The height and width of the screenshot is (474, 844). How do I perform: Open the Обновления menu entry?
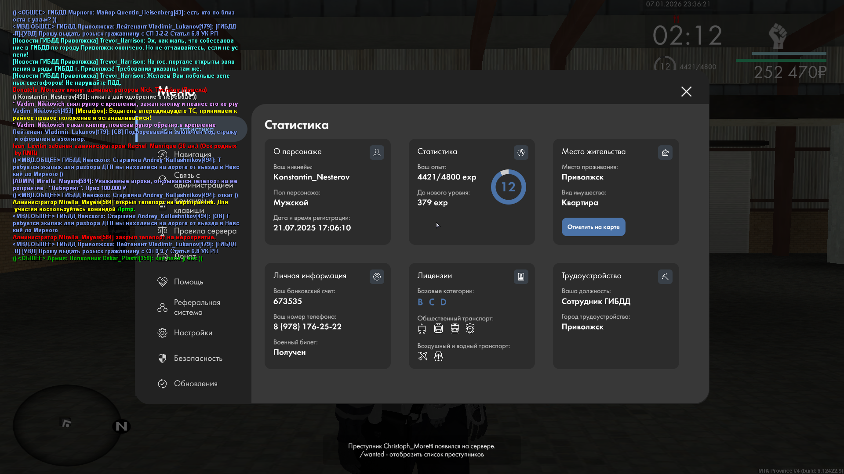coord(195,384)
